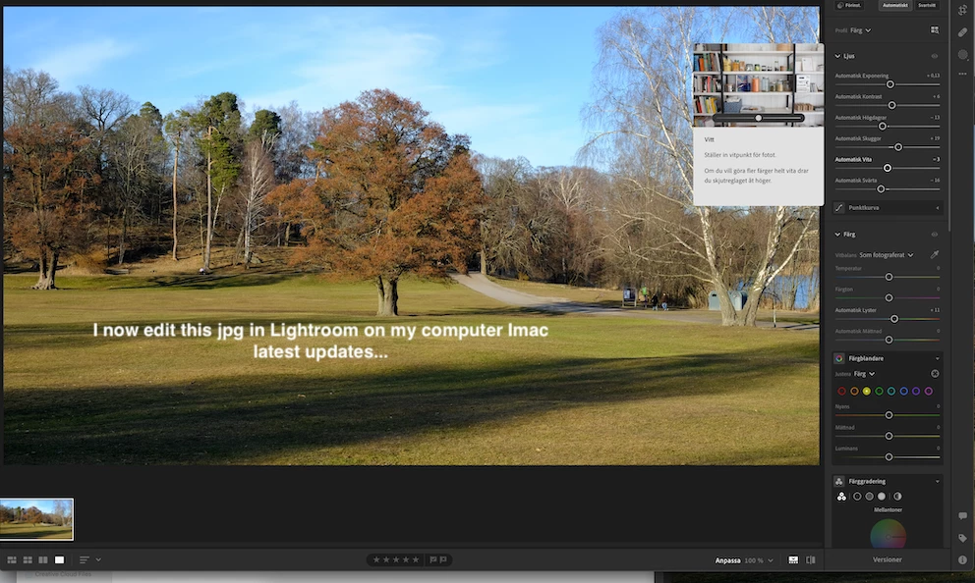
Task: Click the midtones color wheel
Action: point(888,534)
